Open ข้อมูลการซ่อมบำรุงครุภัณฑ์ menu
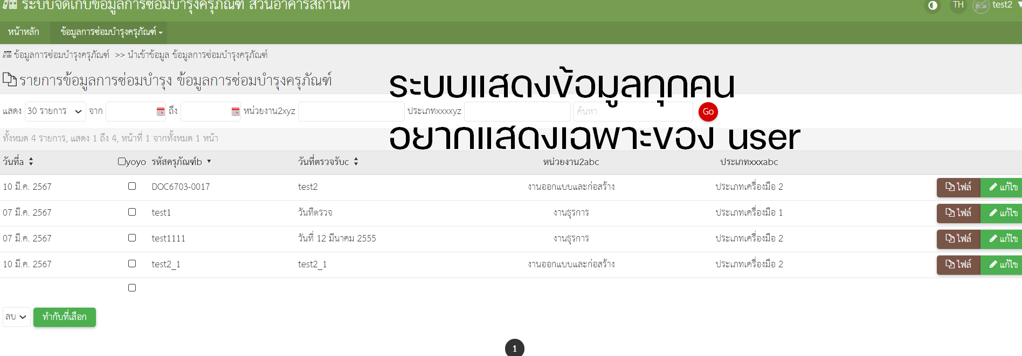1022x356 pixels. 111,32
